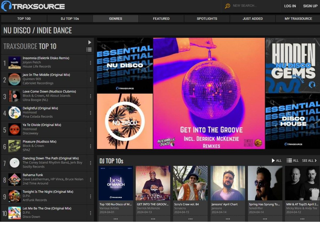Open label Disco Down
320x227 pixels.
pyautogui.click(x=31, y=217)
